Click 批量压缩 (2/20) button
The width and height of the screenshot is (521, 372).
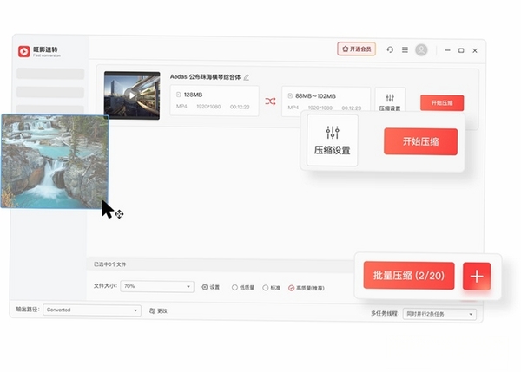click(x=409, y=276)
